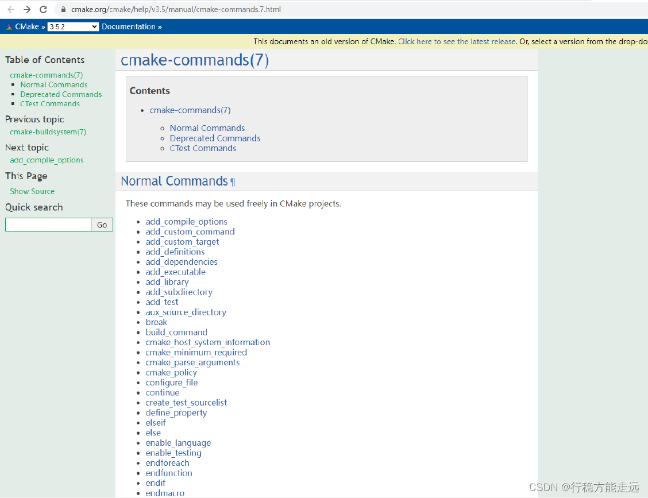The image size is (648, 498).
Task: Open endfunction link
Action: pos(169,473)
